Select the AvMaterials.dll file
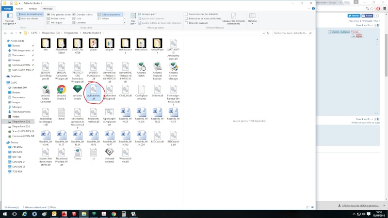 click(x=93, y=93)
